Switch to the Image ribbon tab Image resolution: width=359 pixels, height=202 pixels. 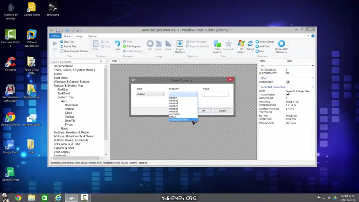(x=79, y=36)
